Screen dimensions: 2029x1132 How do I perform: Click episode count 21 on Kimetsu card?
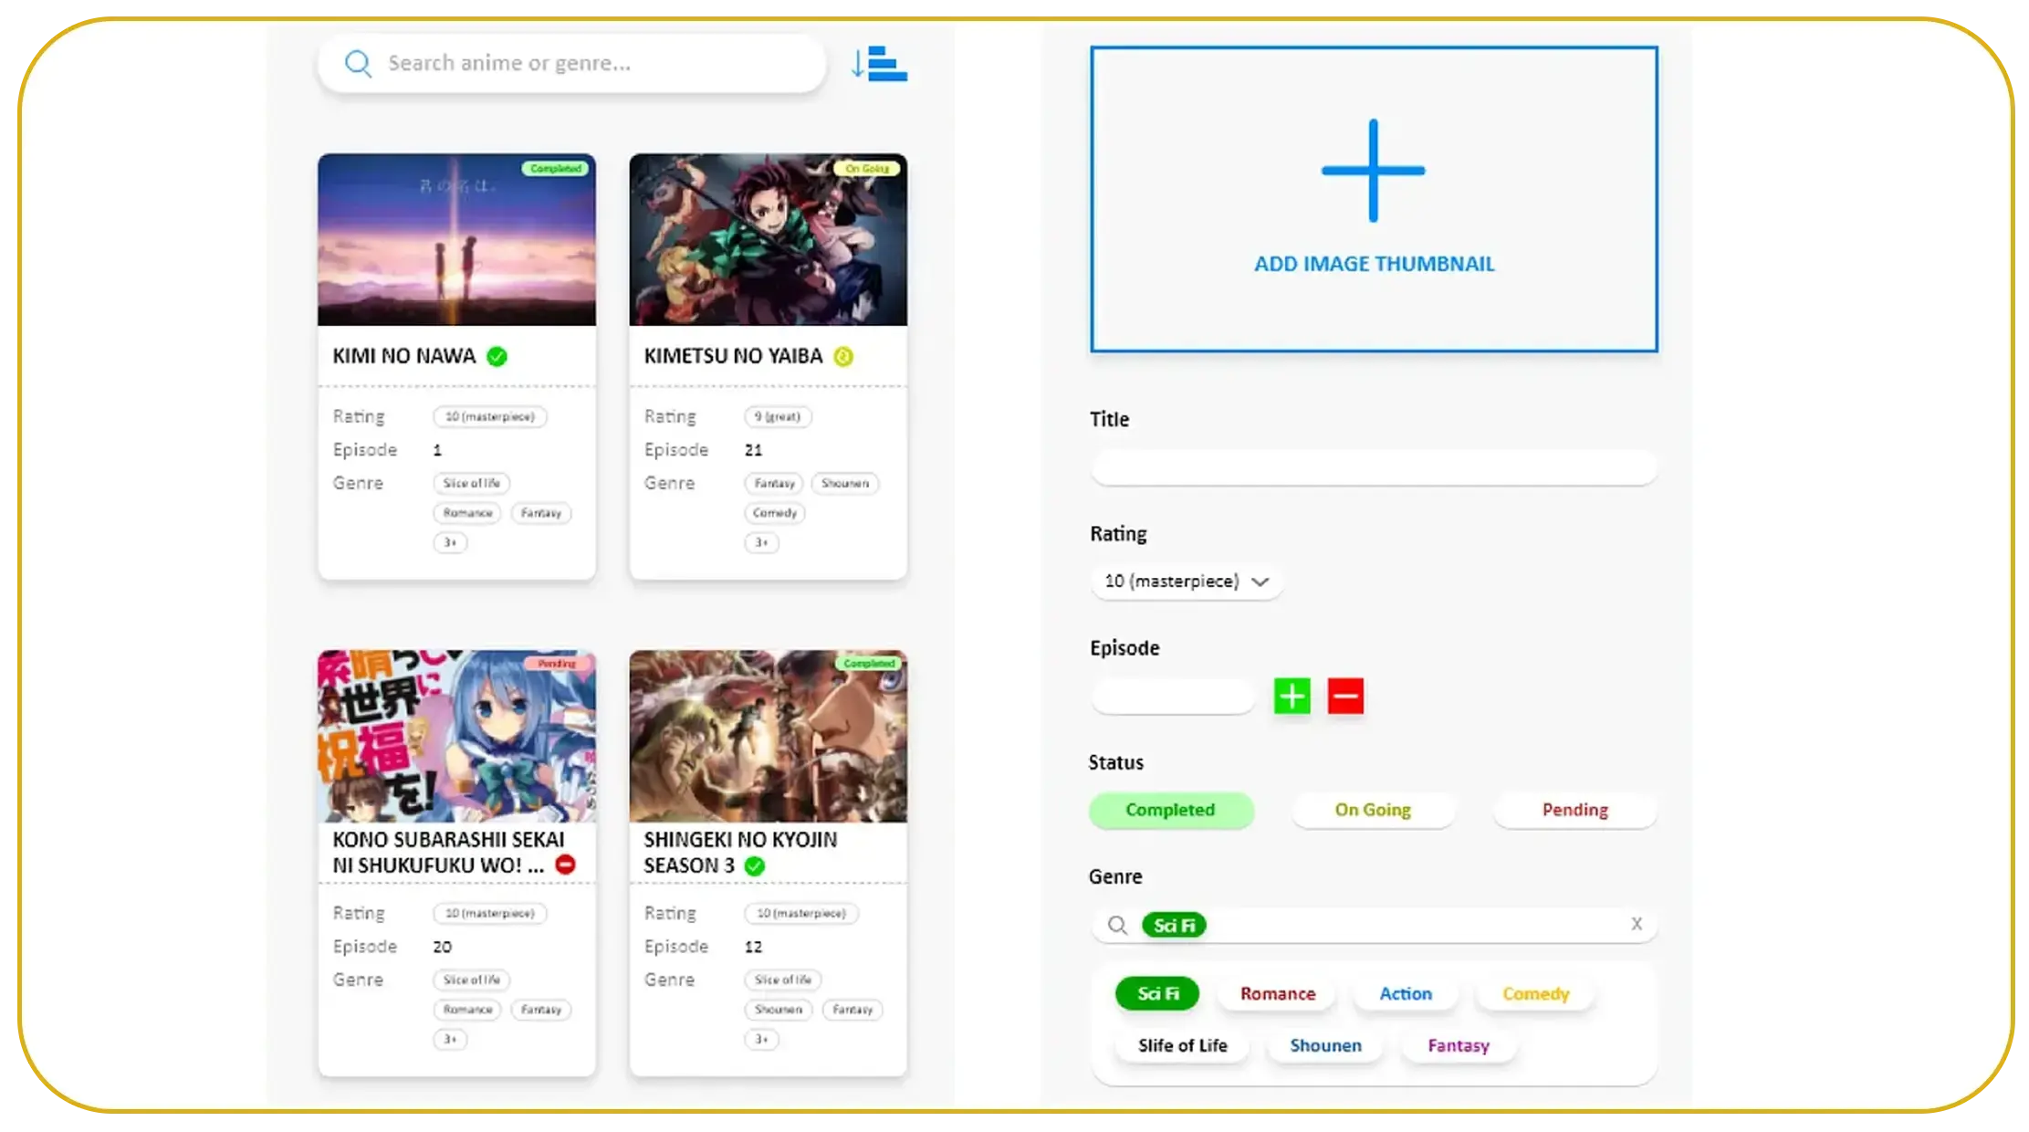coord(753,451)
